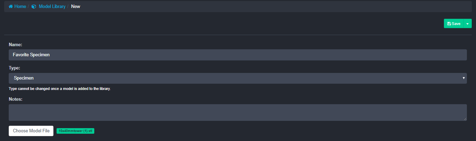Viewport: 476px width, 141px height.
Task: Click the 10x40mmtower (1).stl file tag
Action: 75,131
